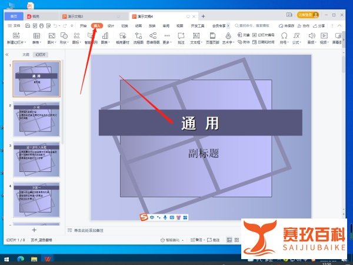Screen dimensions: 353x265
Task: Open the Developer Tools (开发工具) tab
Action: click(198, 26)
